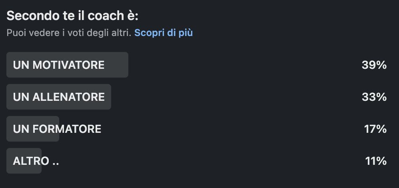Click the 33% result value

point(374,97)
